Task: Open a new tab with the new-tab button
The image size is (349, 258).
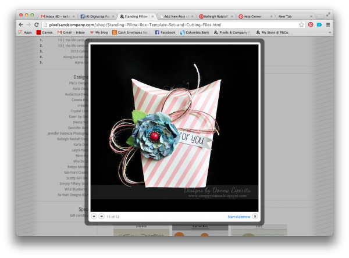Action: coord(320,16)
